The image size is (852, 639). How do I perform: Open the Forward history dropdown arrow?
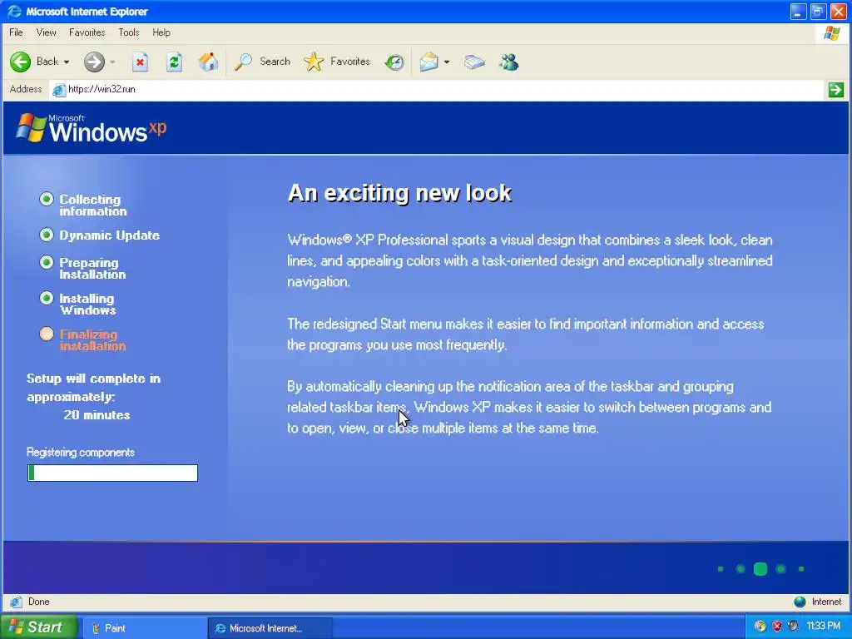(112, 62)
